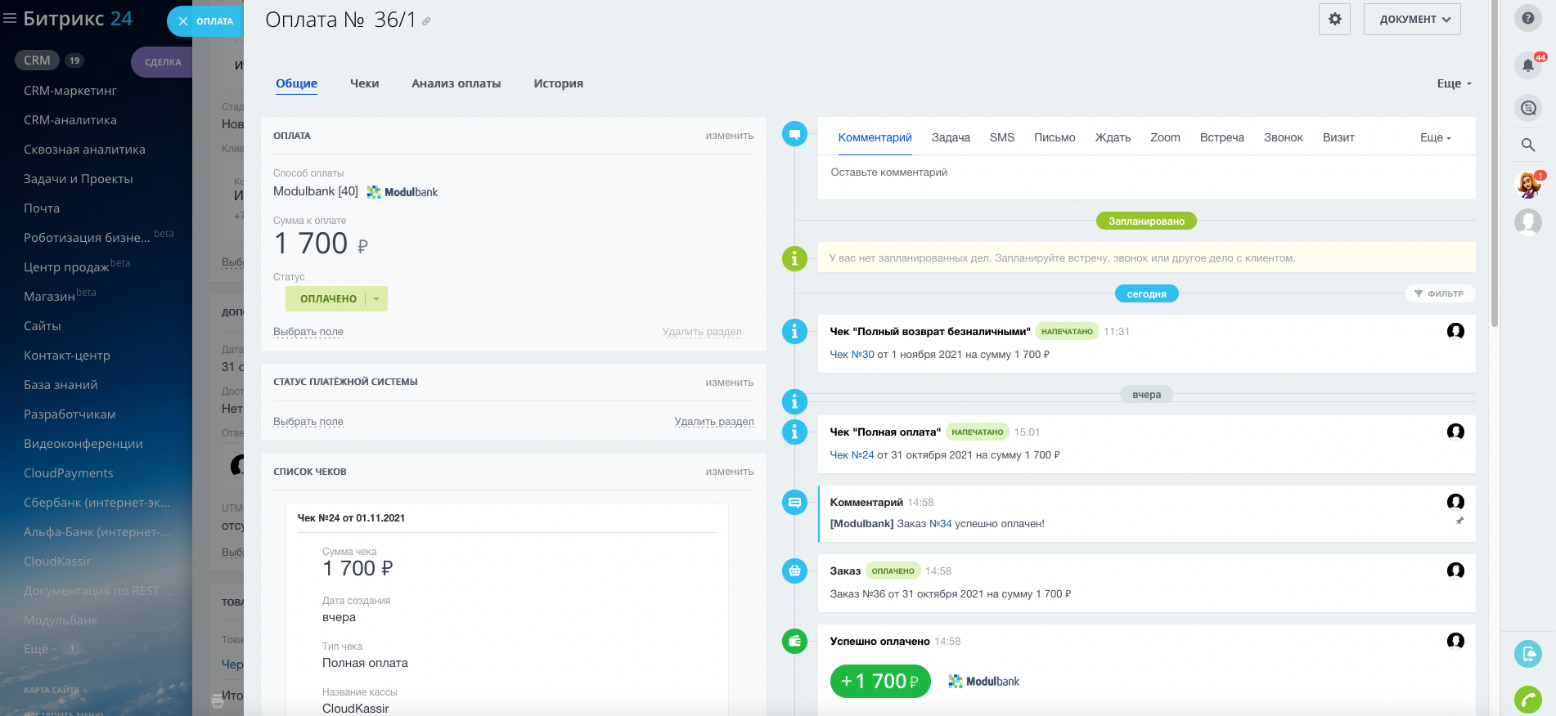This screenshot has height=716, width=1556.
Task: Expand the ДОКУМЕНТ dropdown
Action: click(x=1412, y=19)
